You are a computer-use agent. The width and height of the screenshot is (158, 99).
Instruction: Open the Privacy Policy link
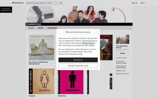tap(88, 43)
